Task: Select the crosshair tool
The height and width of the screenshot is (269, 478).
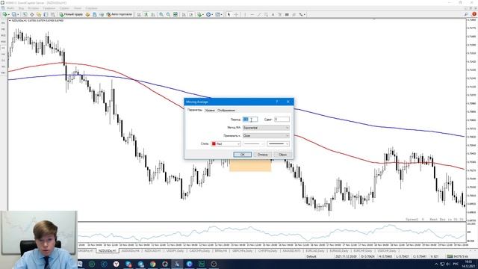Action: (x=236, y=14)
